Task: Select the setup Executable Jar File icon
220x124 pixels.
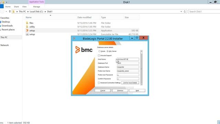Action: point(27,34)
